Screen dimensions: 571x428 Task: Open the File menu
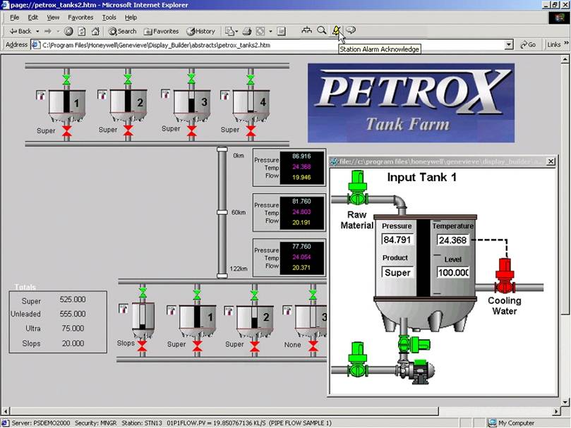point(15,18)
